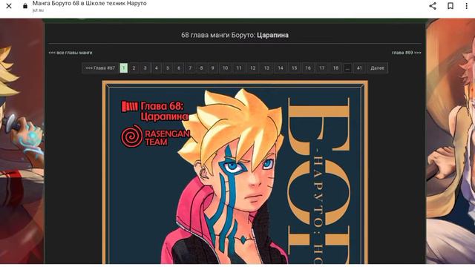Open the three-dot overflow menu
This screenshot has width=475, height=267.
pyautogui.click(x=467, y=6)
